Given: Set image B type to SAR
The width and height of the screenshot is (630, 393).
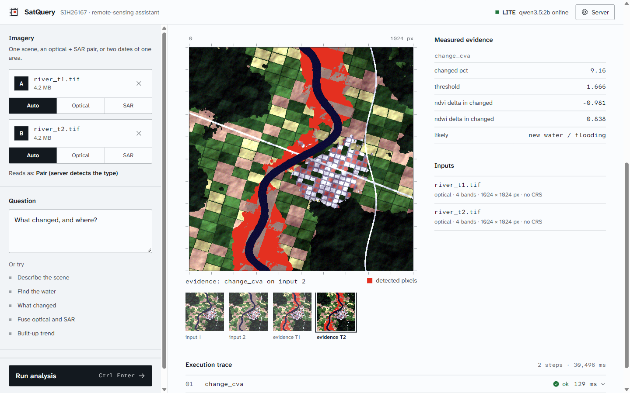Looking at the screenshot, I should tap(128, 155).
